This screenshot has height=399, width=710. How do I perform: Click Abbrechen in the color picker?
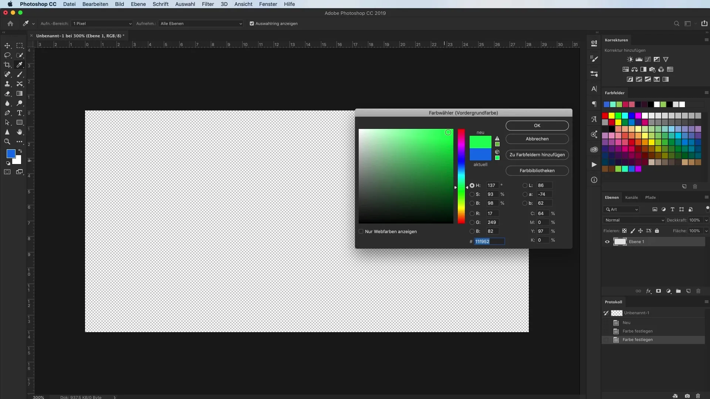[x=537, y=139]
